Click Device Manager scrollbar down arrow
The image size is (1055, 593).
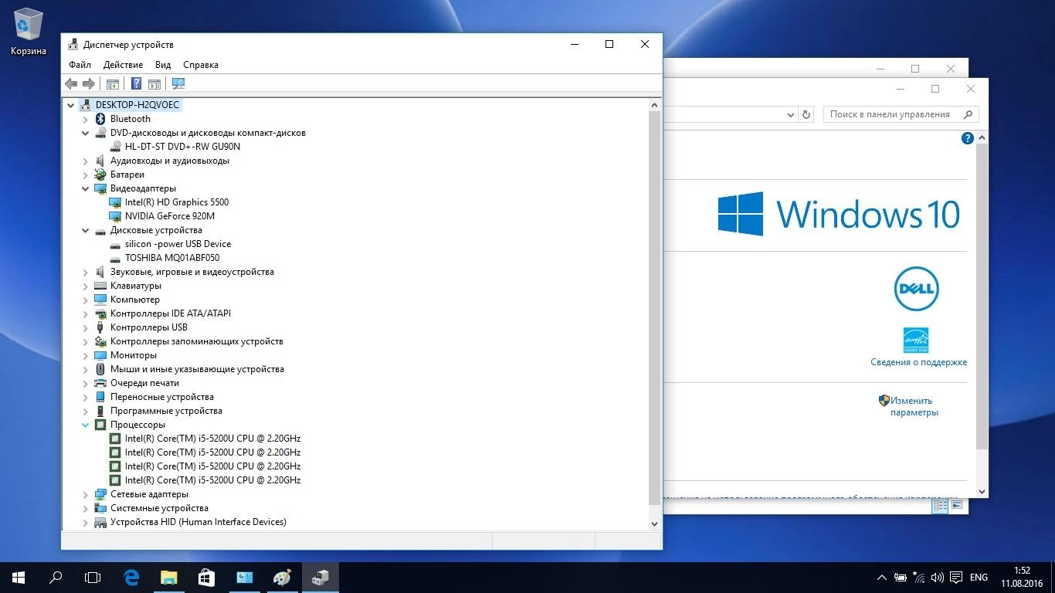pyautogui.click(x=654, y=524)
